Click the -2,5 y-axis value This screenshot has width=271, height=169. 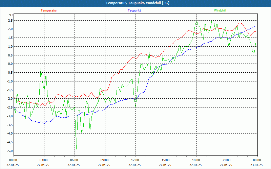click(x=10, y=107)
